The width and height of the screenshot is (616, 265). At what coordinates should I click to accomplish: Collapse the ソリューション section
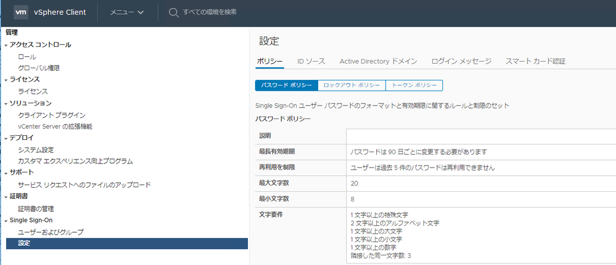6,104
